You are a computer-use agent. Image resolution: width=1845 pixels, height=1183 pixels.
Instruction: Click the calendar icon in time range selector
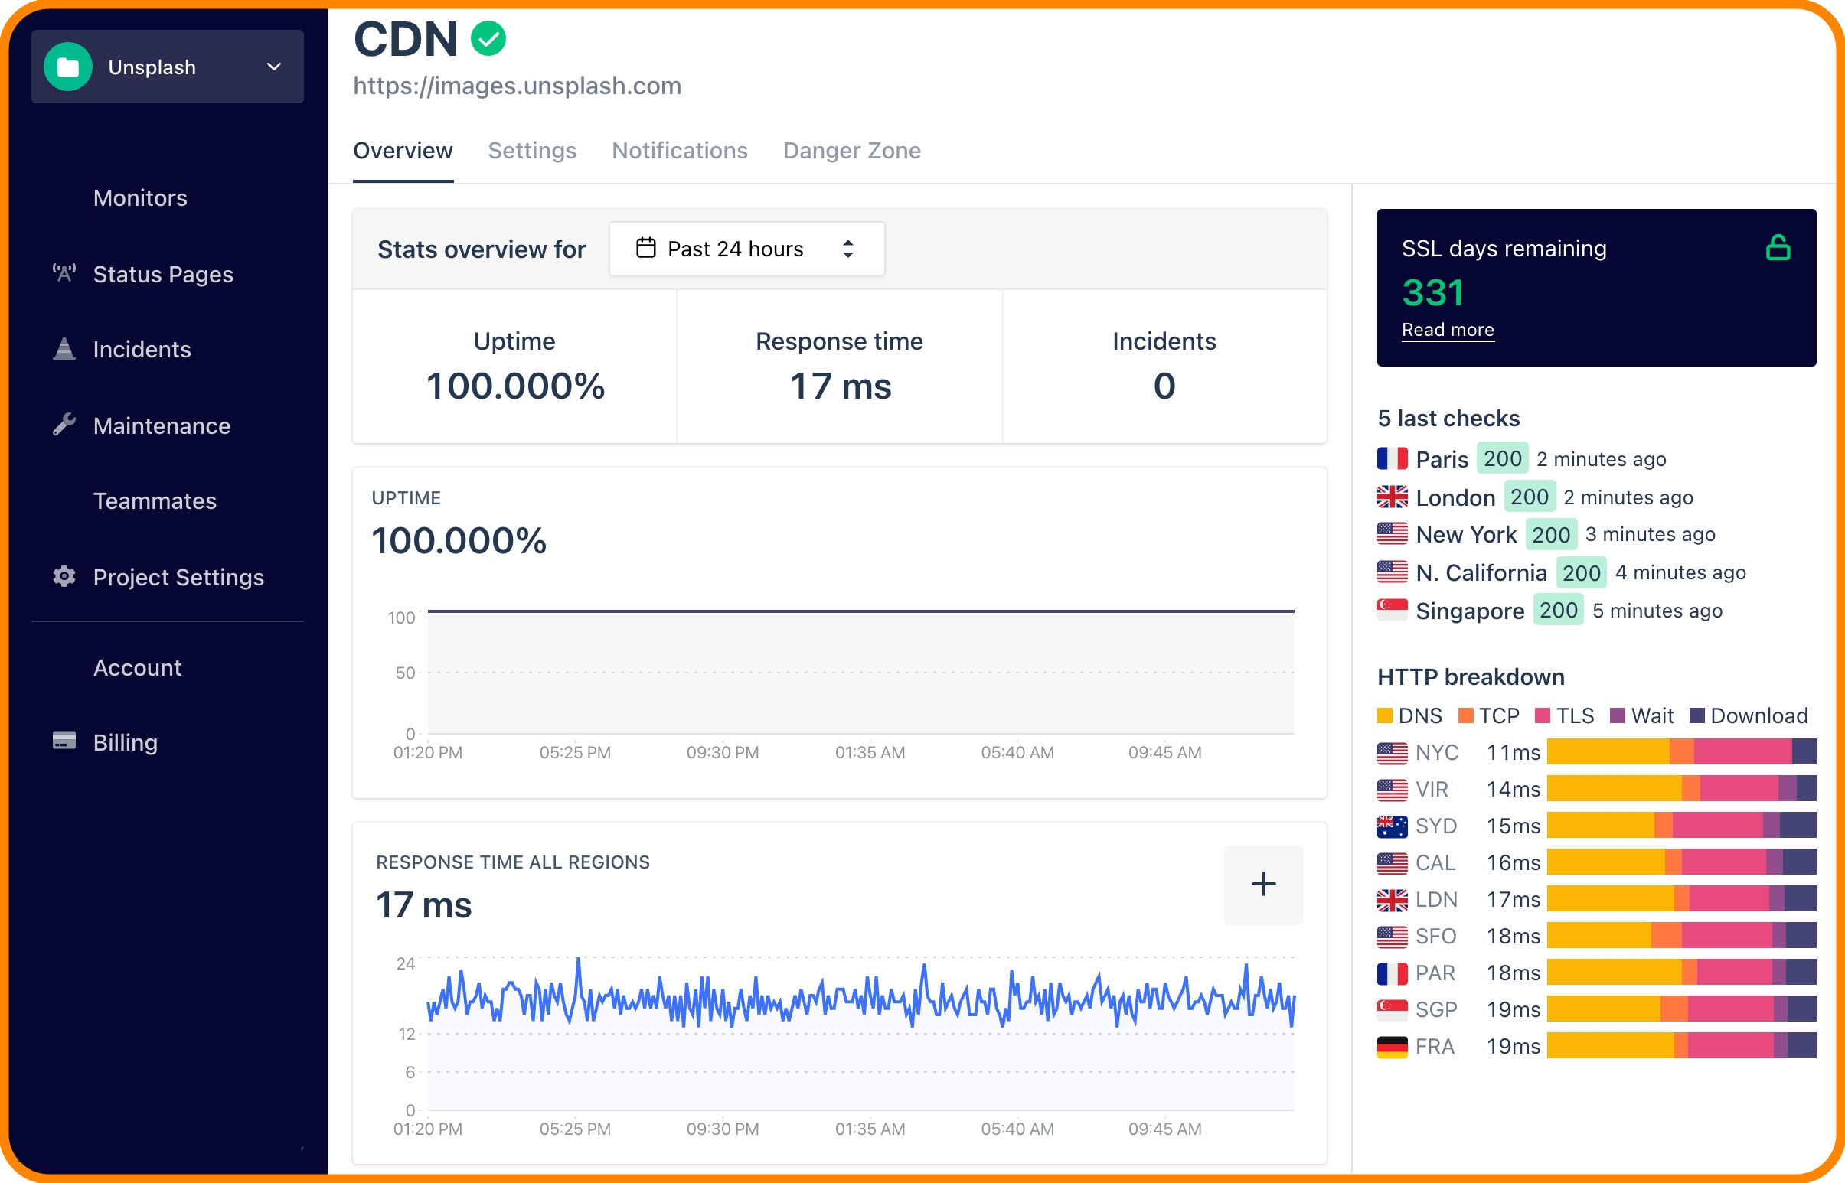(645, 248)
